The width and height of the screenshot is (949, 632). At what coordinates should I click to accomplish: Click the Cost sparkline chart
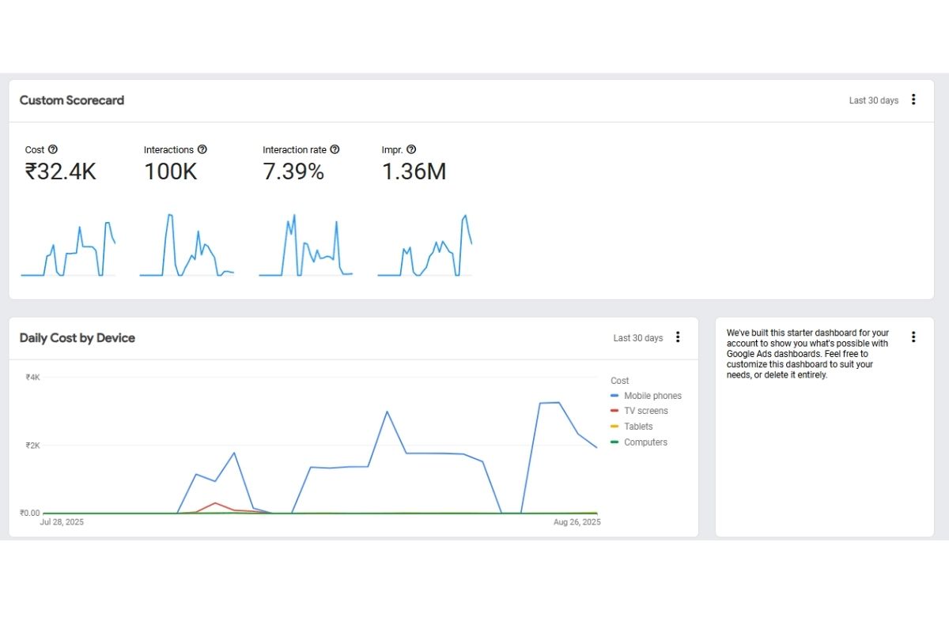click(68, 249)
